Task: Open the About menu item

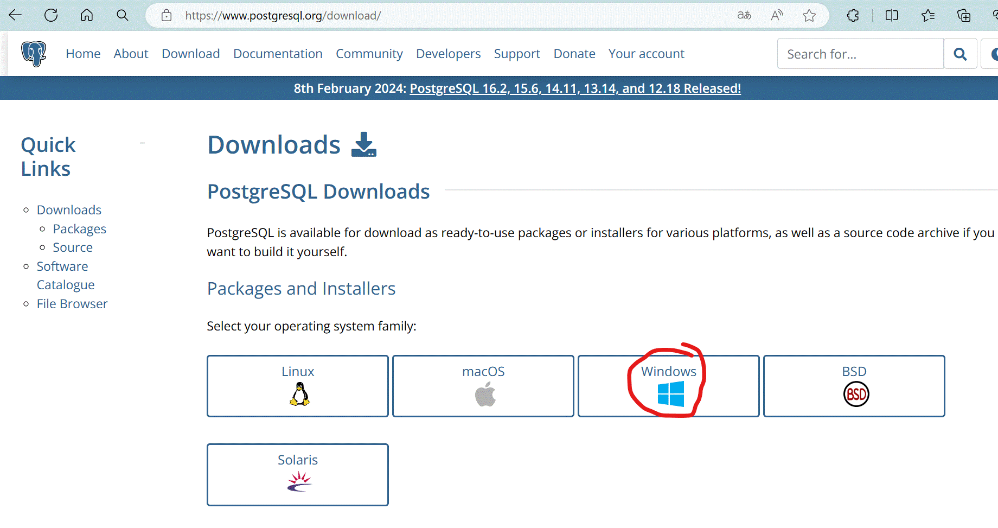Action: [x=131, y=54]
